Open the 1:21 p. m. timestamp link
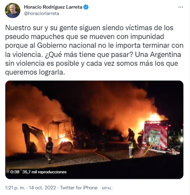The height and width of the screenshot is (195, 190). (15, 188)
